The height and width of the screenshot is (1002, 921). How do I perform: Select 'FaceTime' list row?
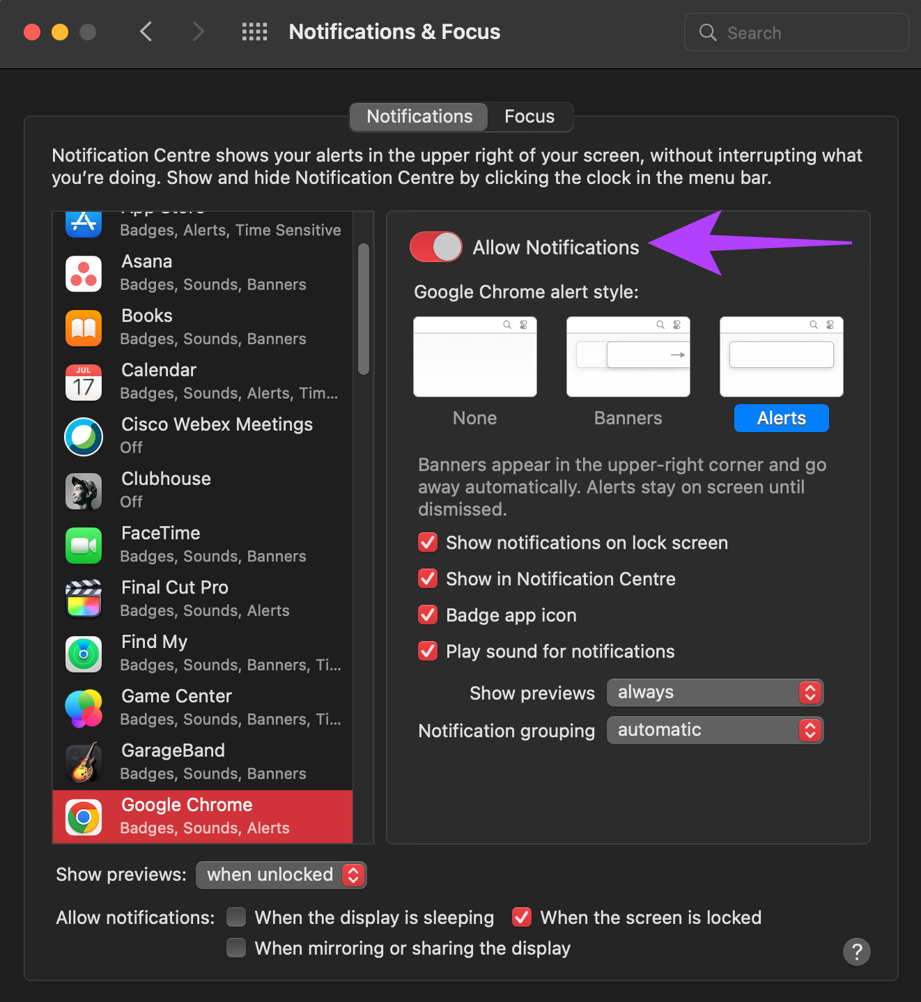[x=203, y=545]
